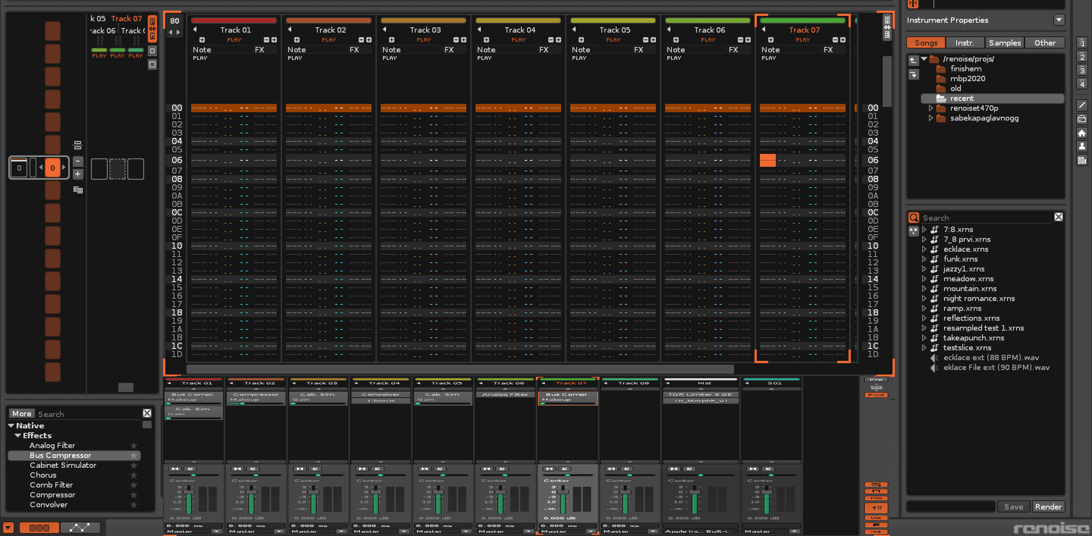Toggle the Post mixer button
Screen dimensions: 1092x536
876,395
